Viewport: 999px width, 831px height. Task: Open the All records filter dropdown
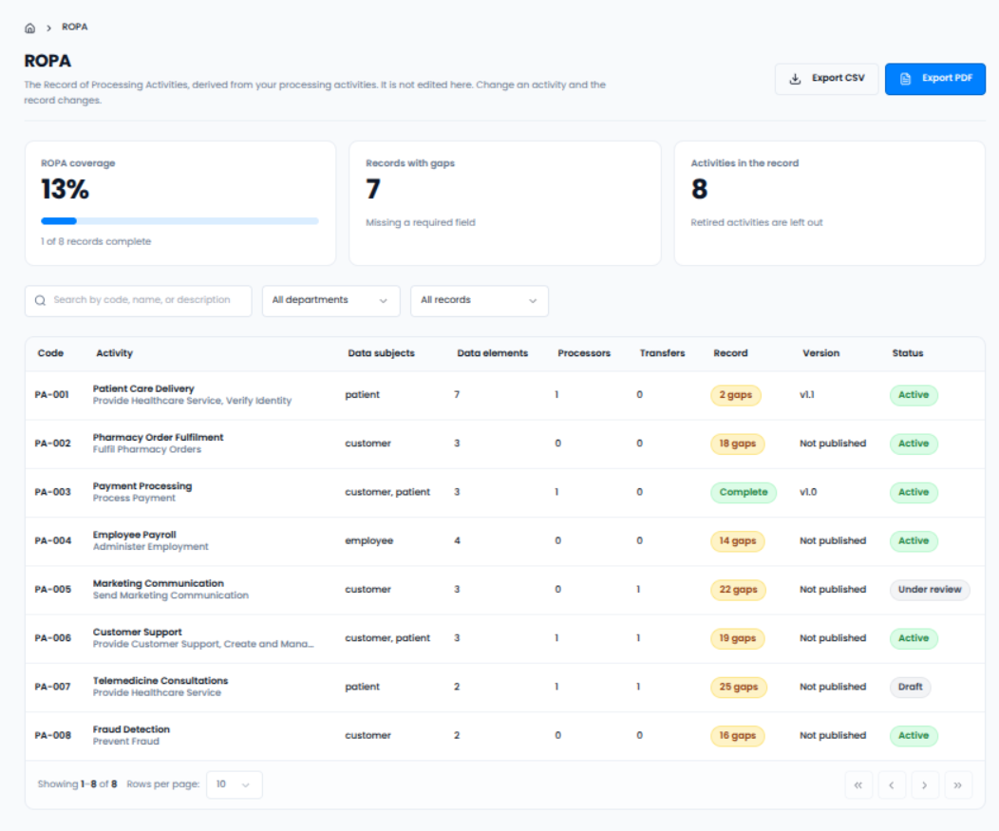click(480, 300)
